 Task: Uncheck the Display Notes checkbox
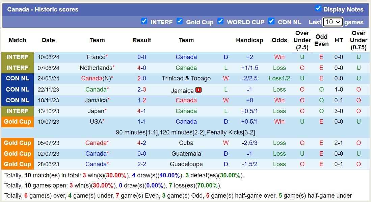pos(318,9)
